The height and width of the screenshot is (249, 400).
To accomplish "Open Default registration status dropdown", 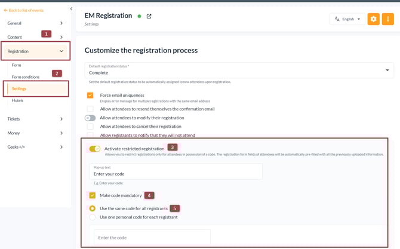I will [x=239, y=70].
